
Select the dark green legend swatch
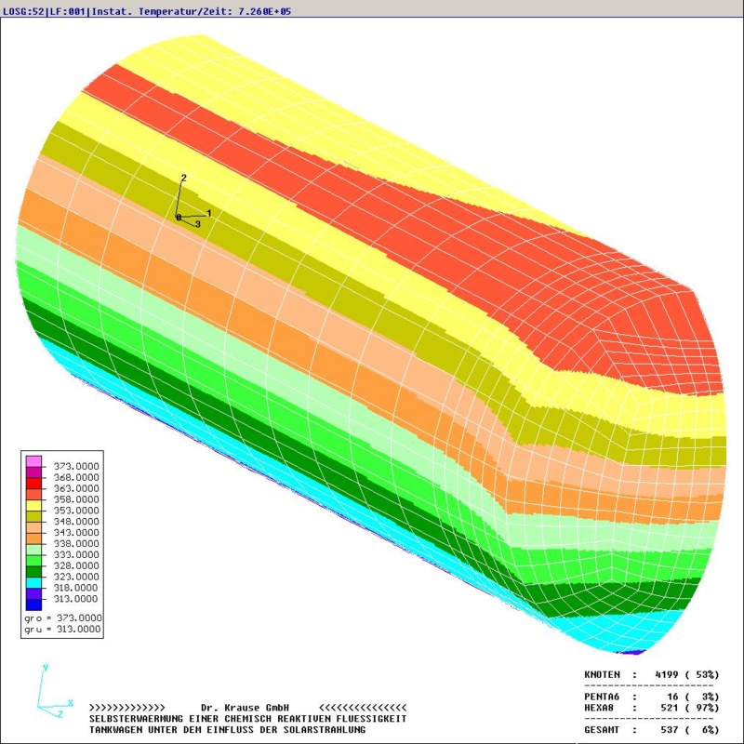[33, 571]
